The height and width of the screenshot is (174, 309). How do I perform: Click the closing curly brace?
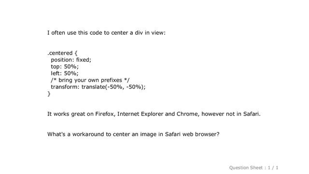pyautogui.click(x=49, y=94)
